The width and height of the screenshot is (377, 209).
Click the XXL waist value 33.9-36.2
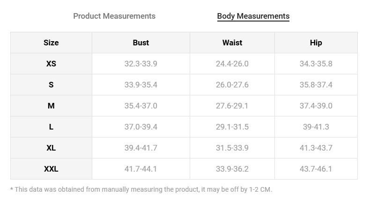[232, 169]
